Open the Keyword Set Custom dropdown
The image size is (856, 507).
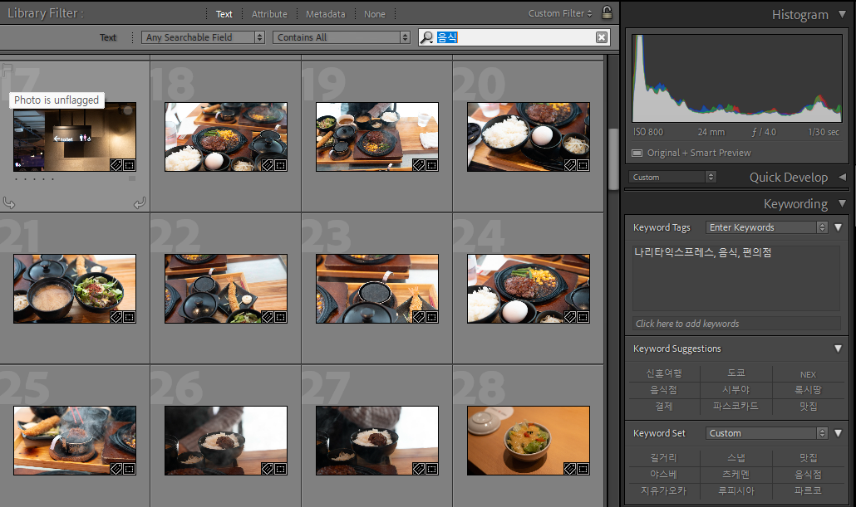766,433
